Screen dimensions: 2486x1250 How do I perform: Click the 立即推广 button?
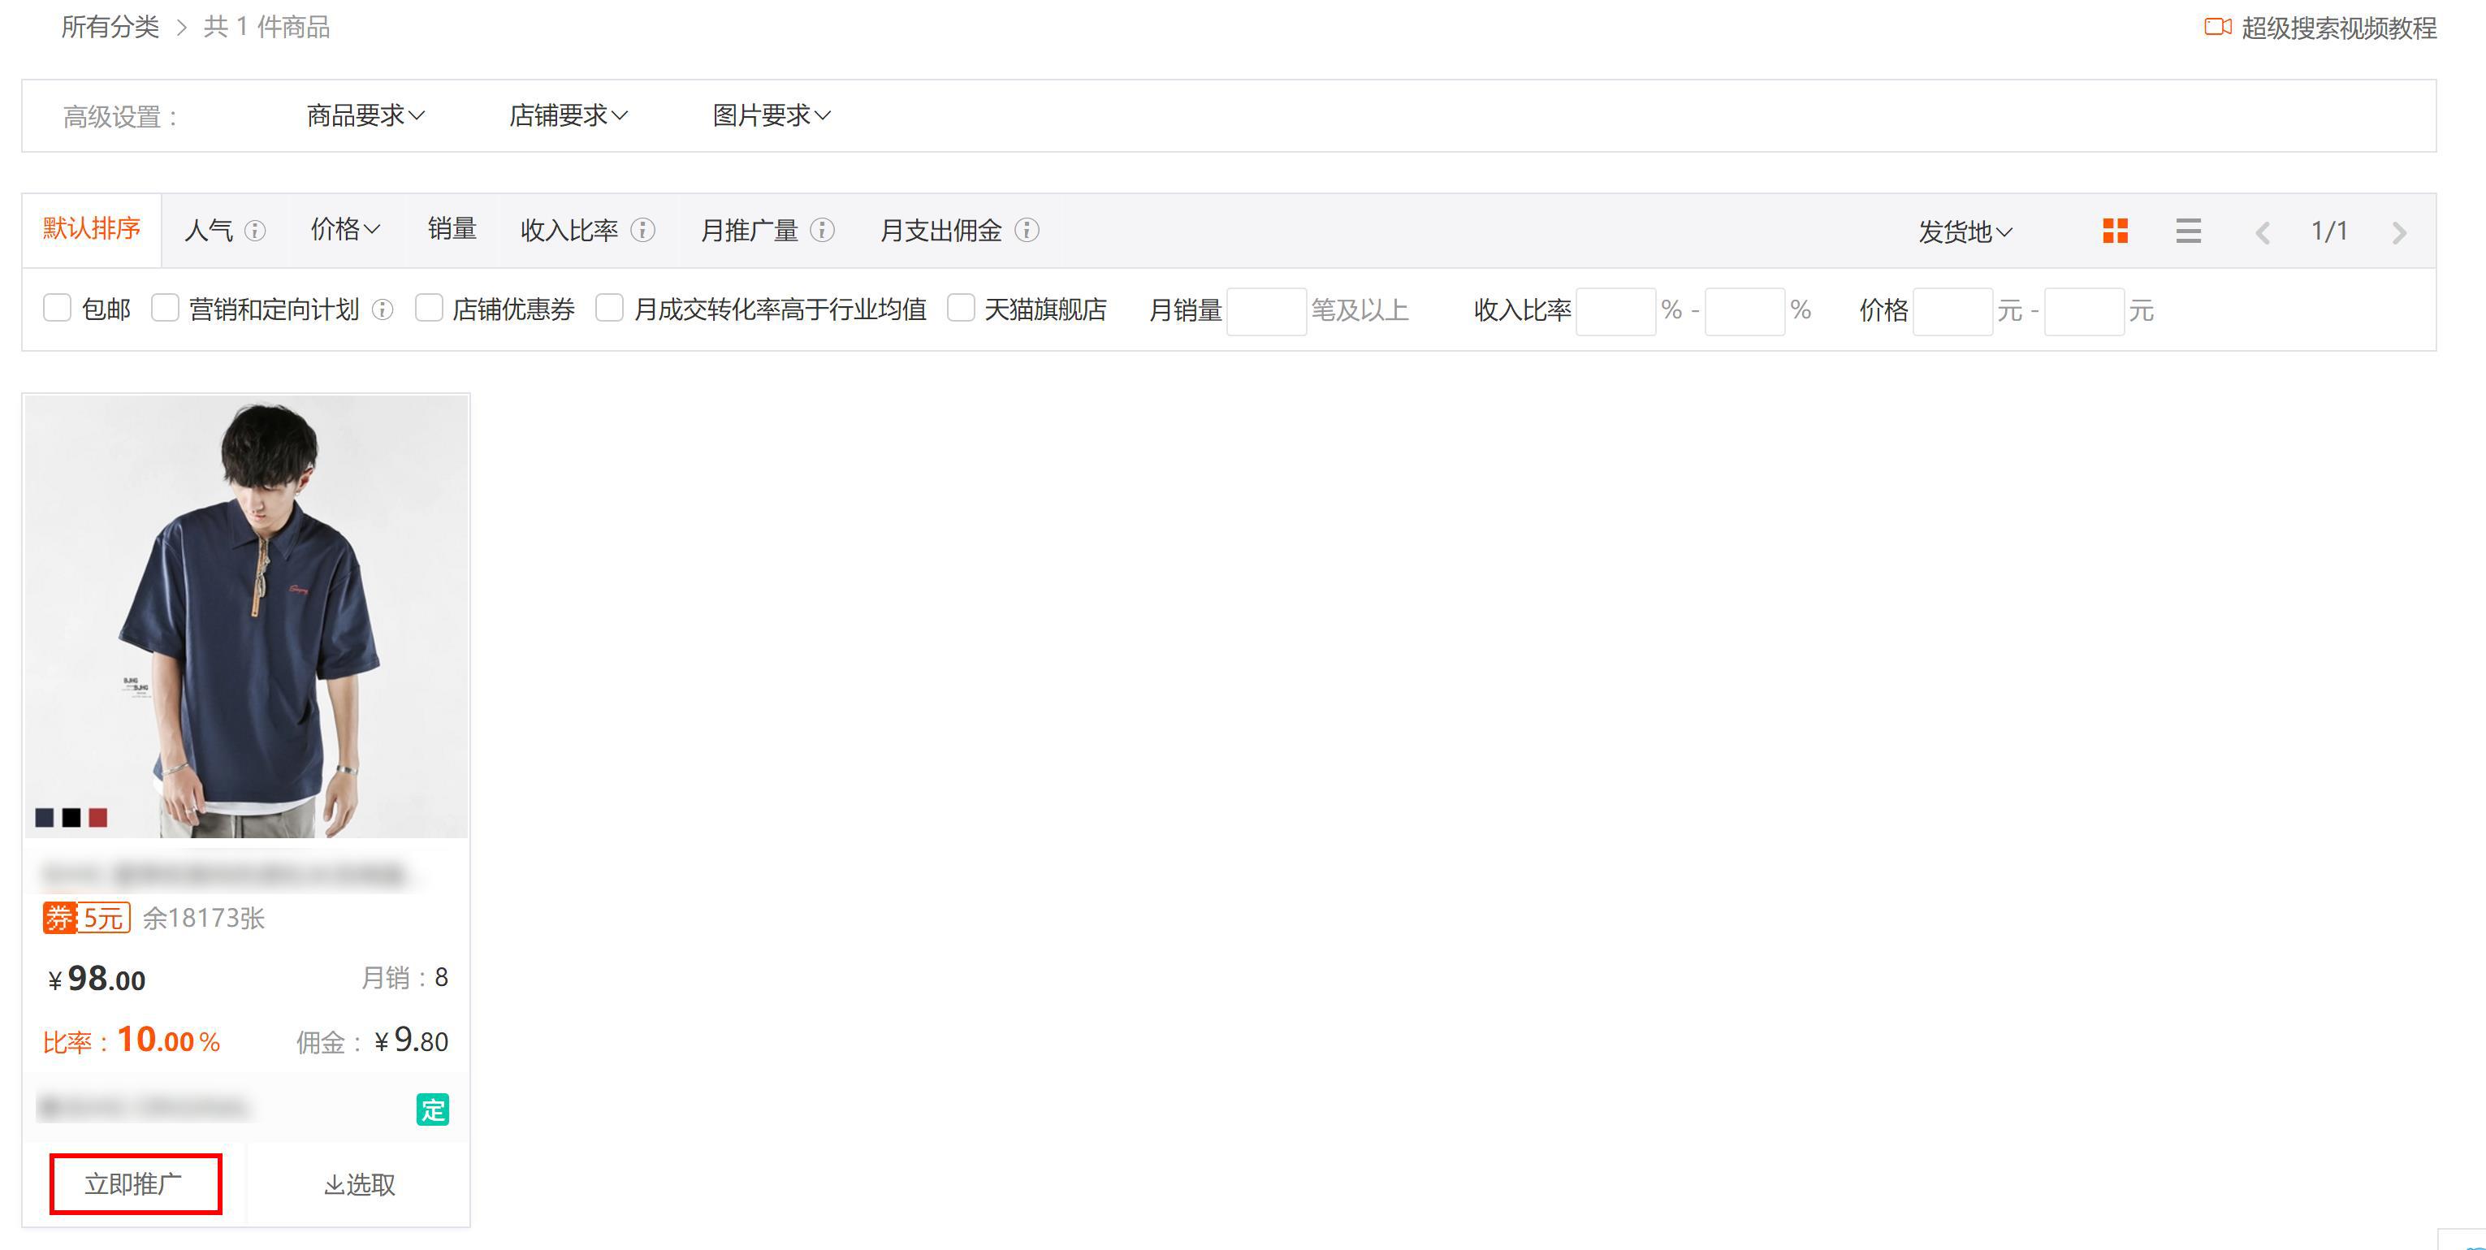[135, 1183]
